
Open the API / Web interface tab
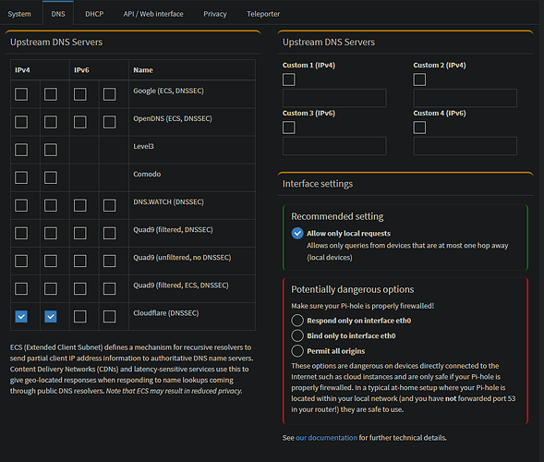pyautogui.click(x=153, y=14)
